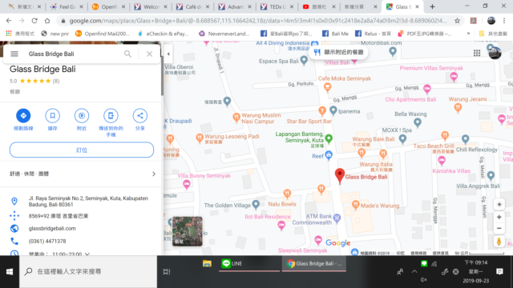Screen dimensions: 513x288
Task: Open the Google apps grid icon
Action: [x=477, y=53]
